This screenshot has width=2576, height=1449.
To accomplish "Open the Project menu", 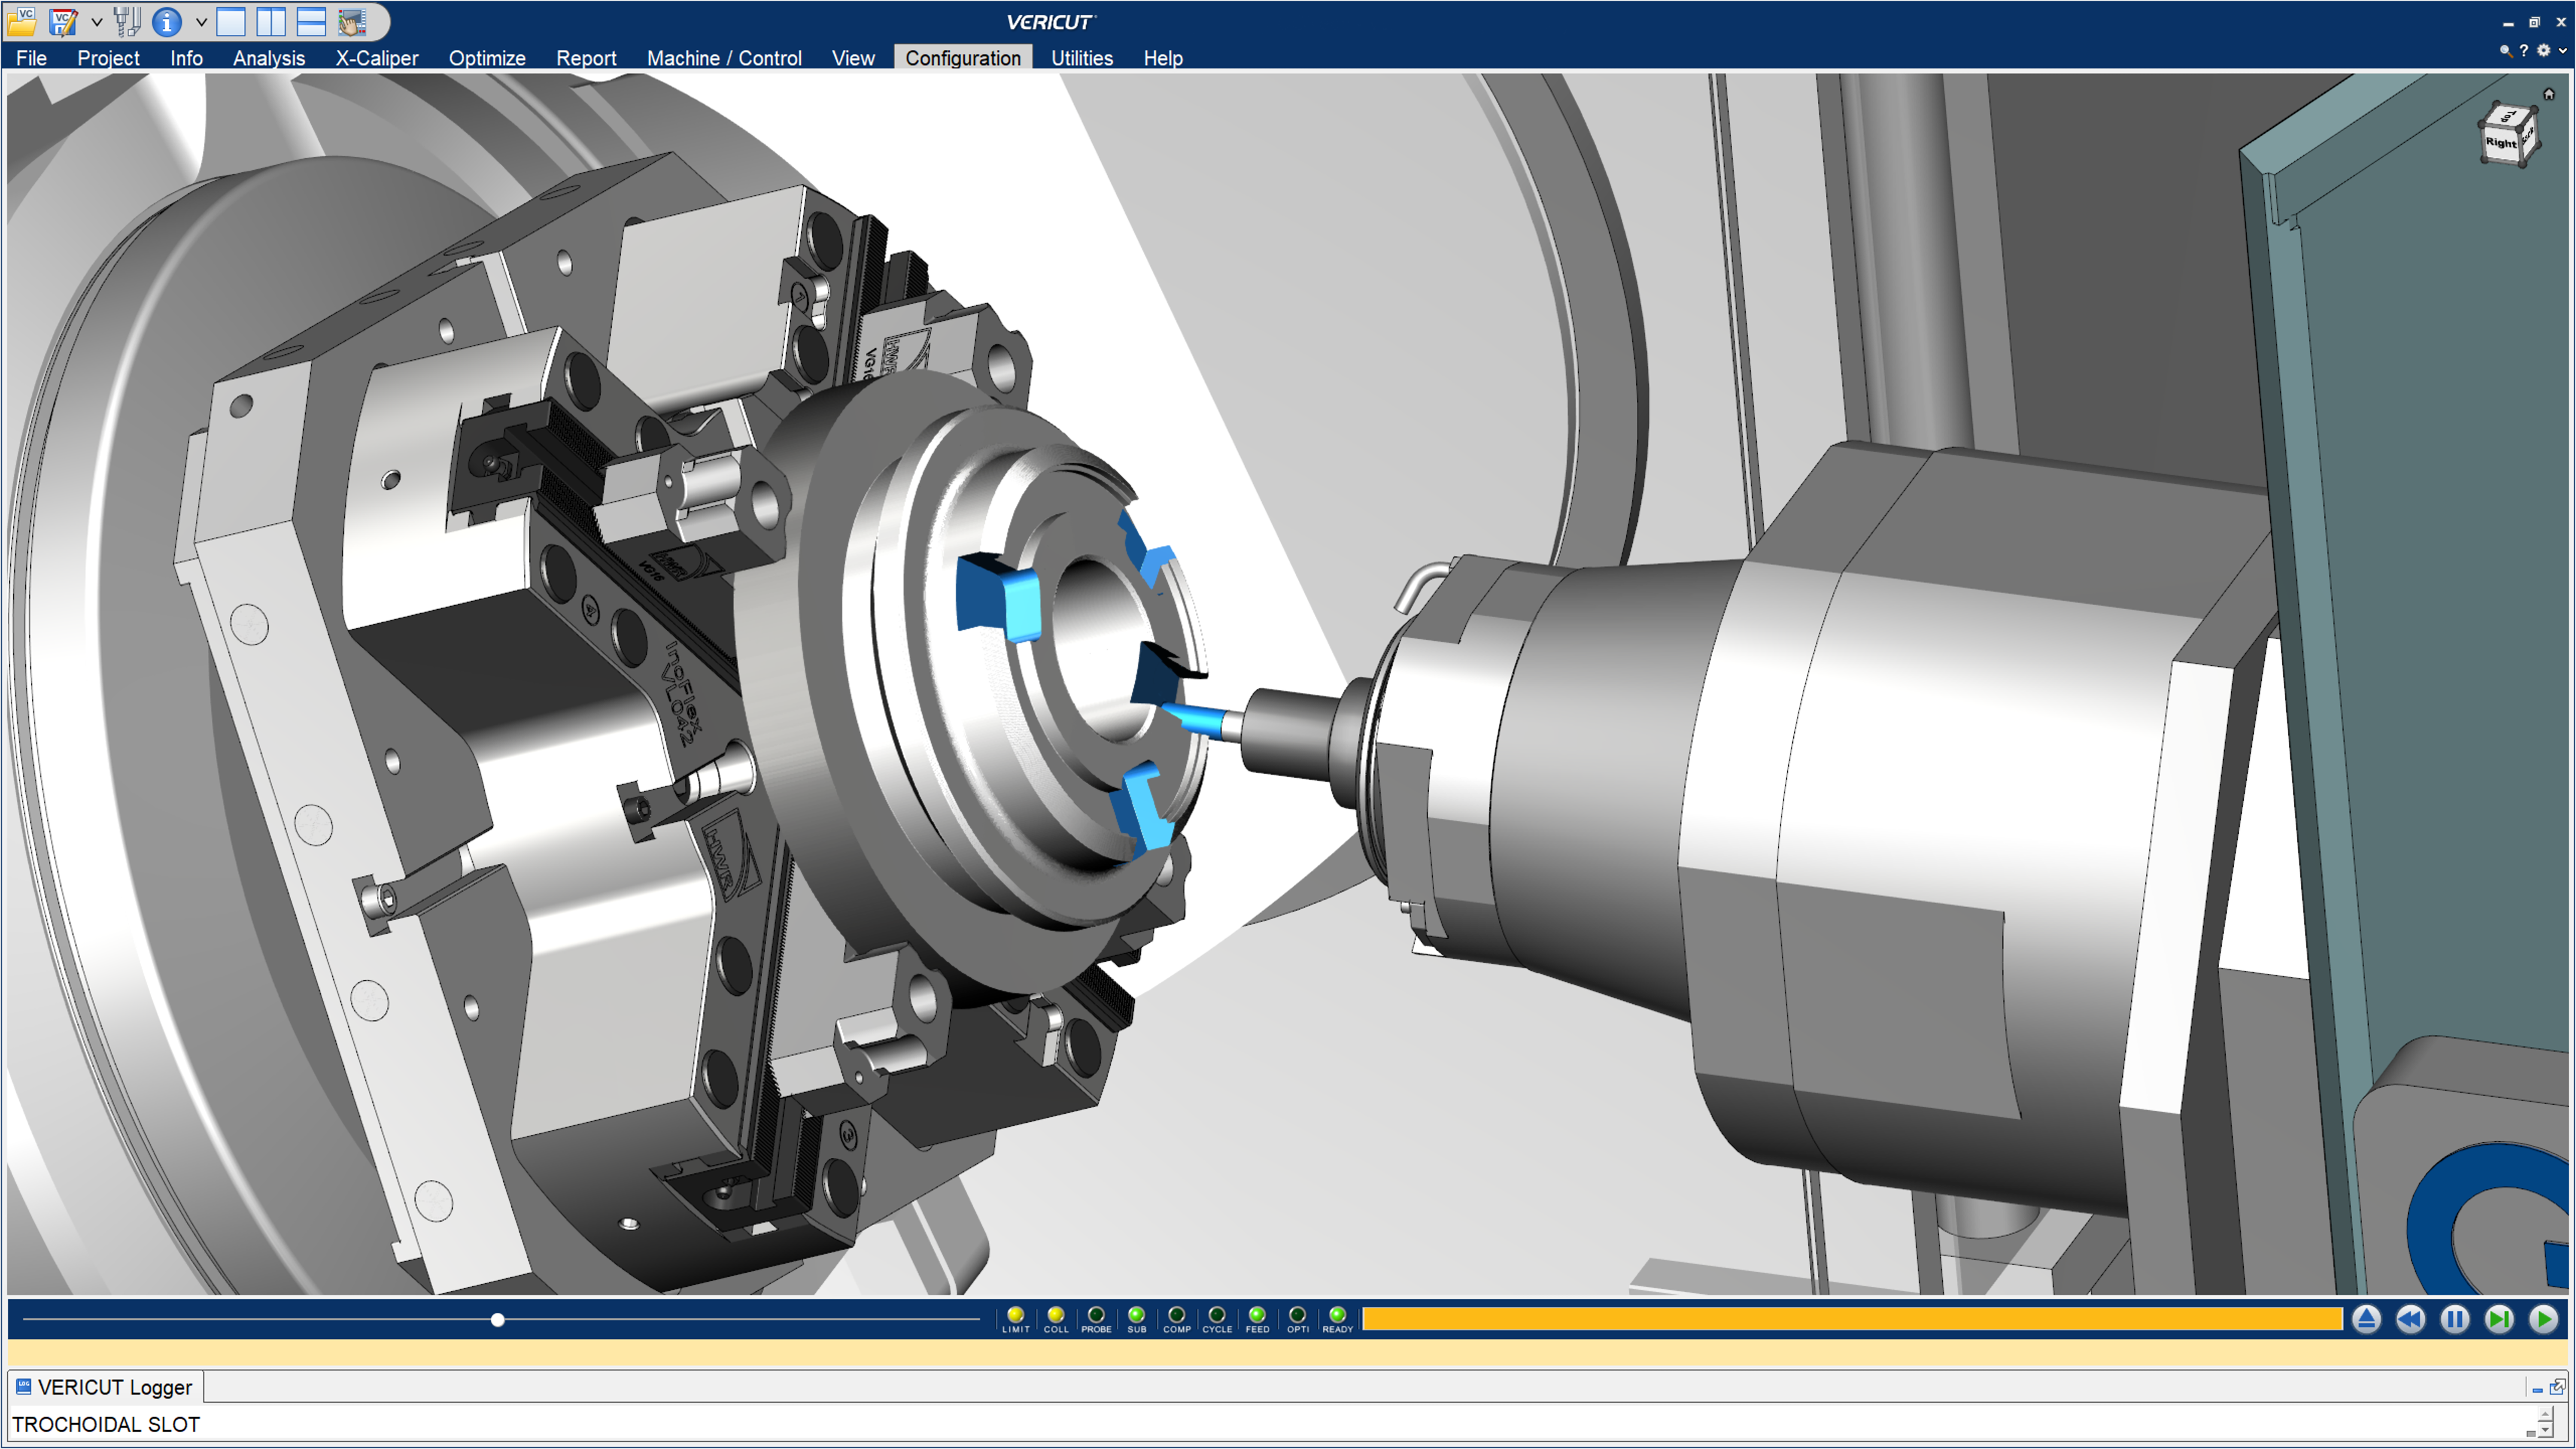I will pos(108,58).
